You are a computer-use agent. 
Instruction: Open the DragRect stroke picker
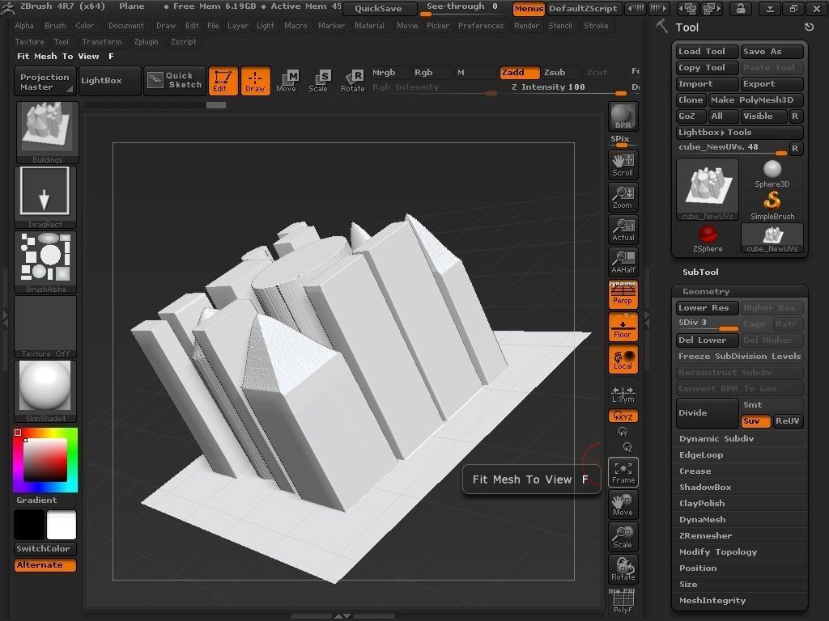coord(45,197)
